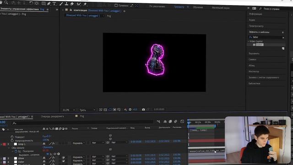Open the Composition Mini-Flowchart icon in timeline
This screenshot has width=293, height=165.
coord(158,121)
